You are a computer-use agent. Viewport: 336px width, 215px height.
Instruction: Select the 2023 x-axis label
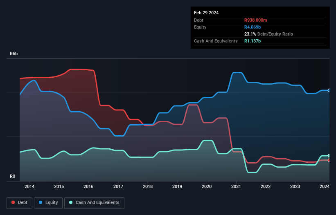[295, 186]
